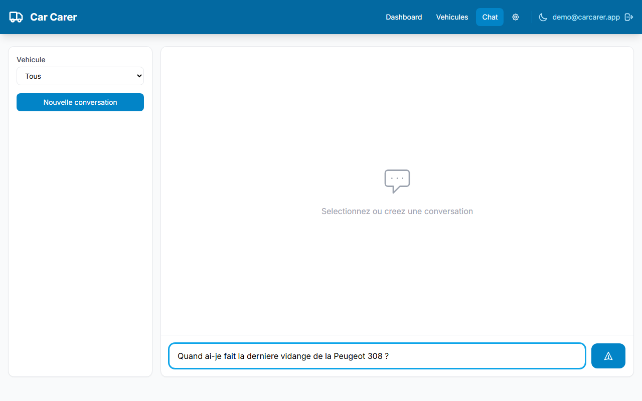Screen dimensions: 642x401
Task: Click the send arrow icon
Action: pos(608,356)
